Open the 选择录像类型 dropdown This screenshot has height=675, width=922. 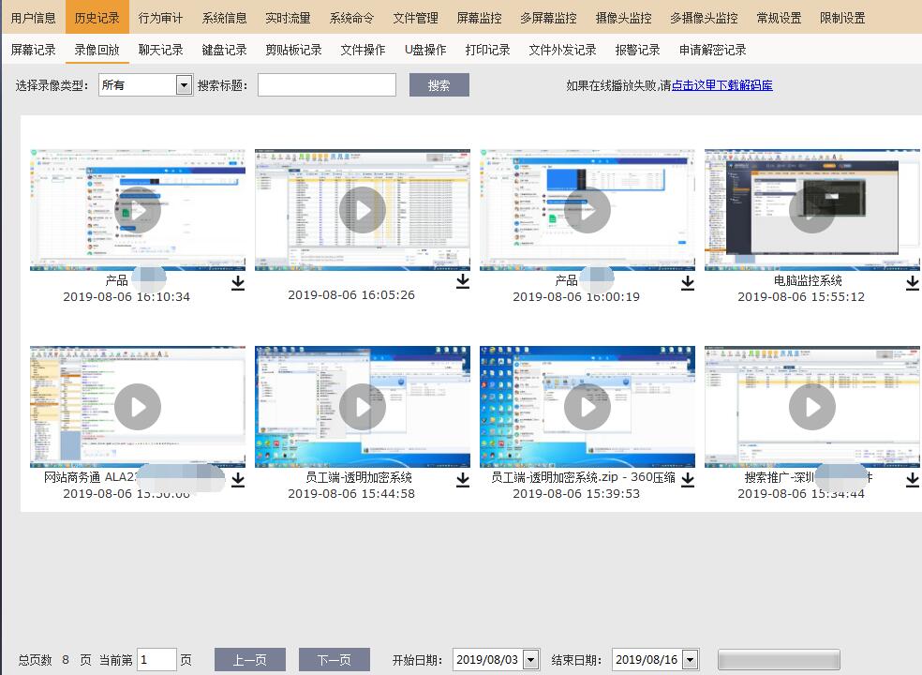click(x=184, y=85)
